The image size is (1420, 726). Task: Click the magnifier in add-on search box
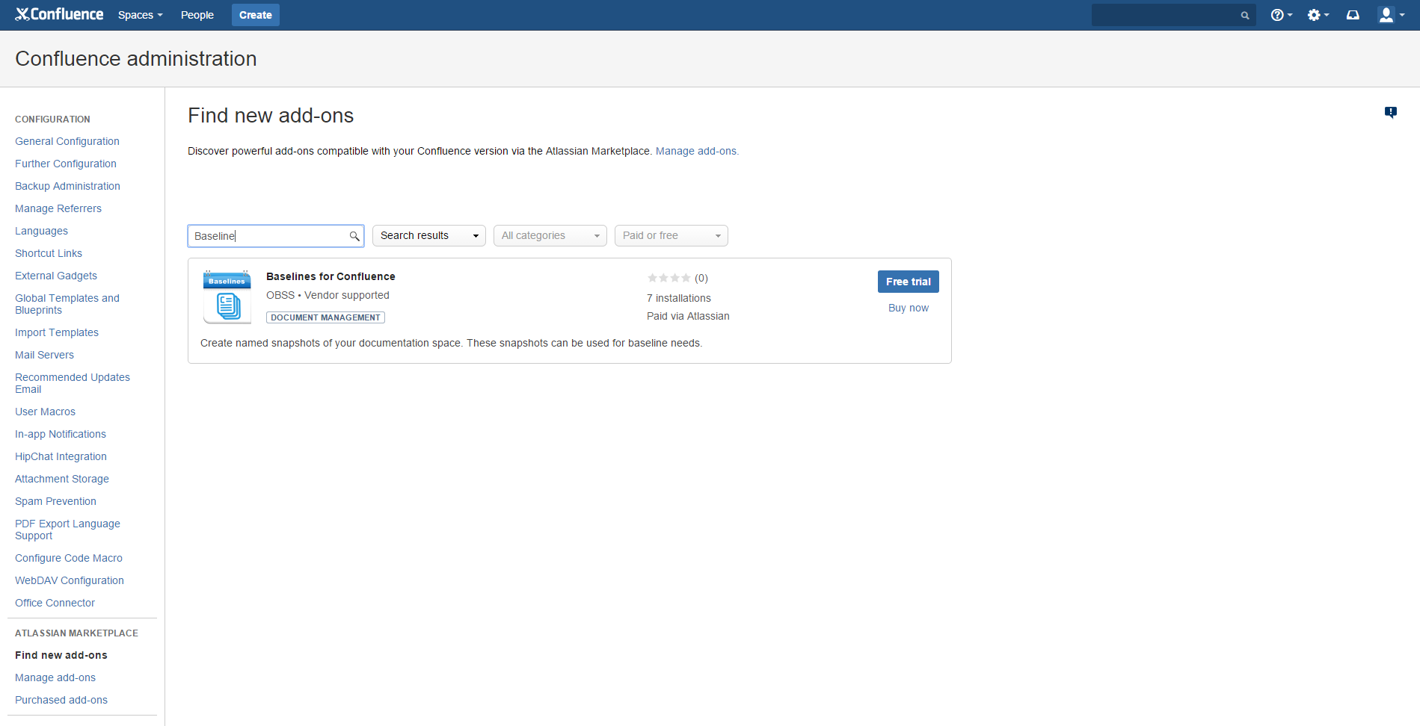[354, 236]
